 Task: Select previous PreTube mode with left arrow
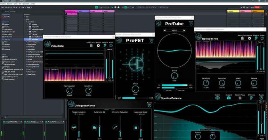pyautogui.click(x=165, y=30)
